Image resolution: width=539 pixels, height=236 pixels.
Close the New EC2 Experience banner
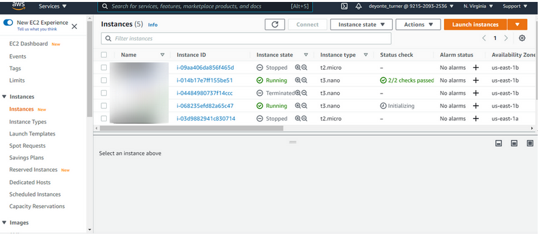click(x=74, y=26)
